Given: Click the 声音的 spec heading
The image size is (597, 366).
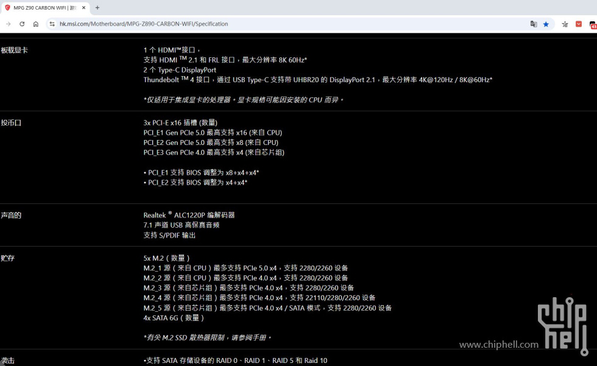Looking at the screenshot, I should (11, 216).
